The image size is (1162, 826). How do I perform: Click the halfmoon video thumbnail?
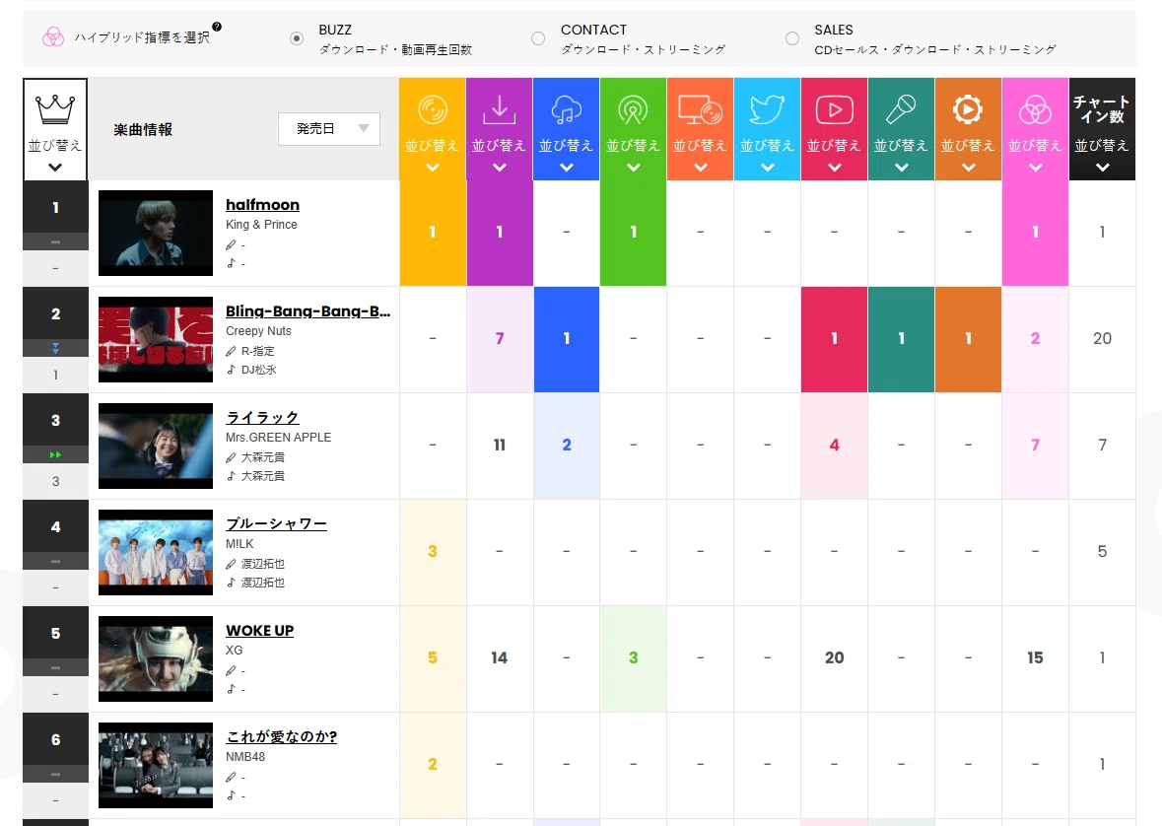tap(156, 233)
